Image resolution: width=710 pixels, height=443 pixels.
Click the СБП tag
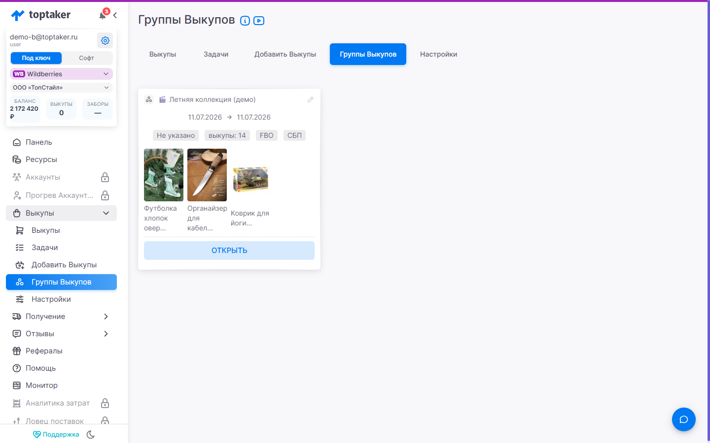294,135
